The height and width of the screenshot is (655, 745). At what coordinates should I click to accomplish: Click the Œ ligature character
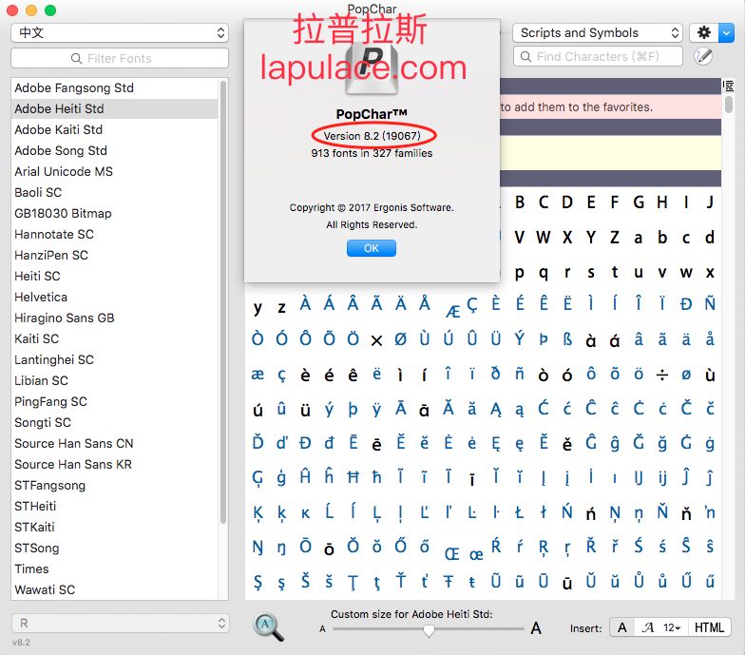click(x=452, y=554)
